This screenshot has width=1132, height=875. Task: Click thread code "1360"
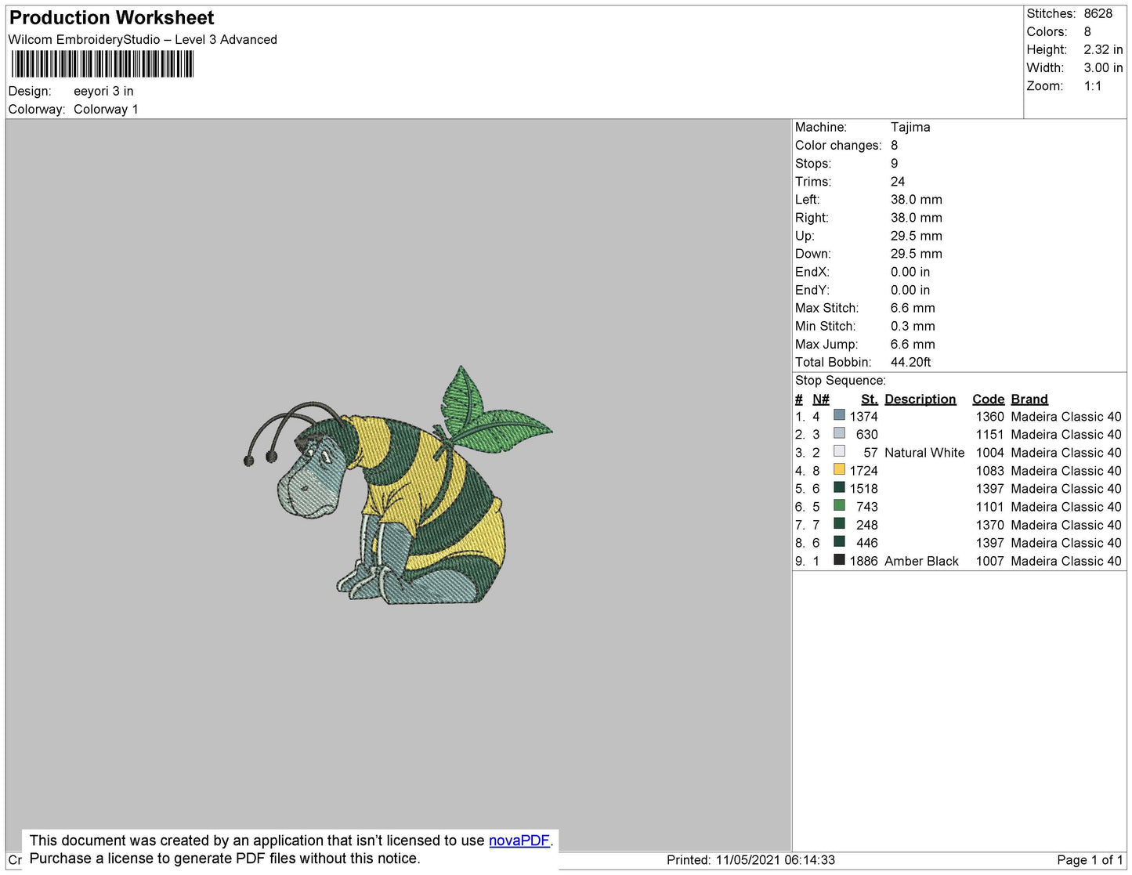(x=990, y=417)
